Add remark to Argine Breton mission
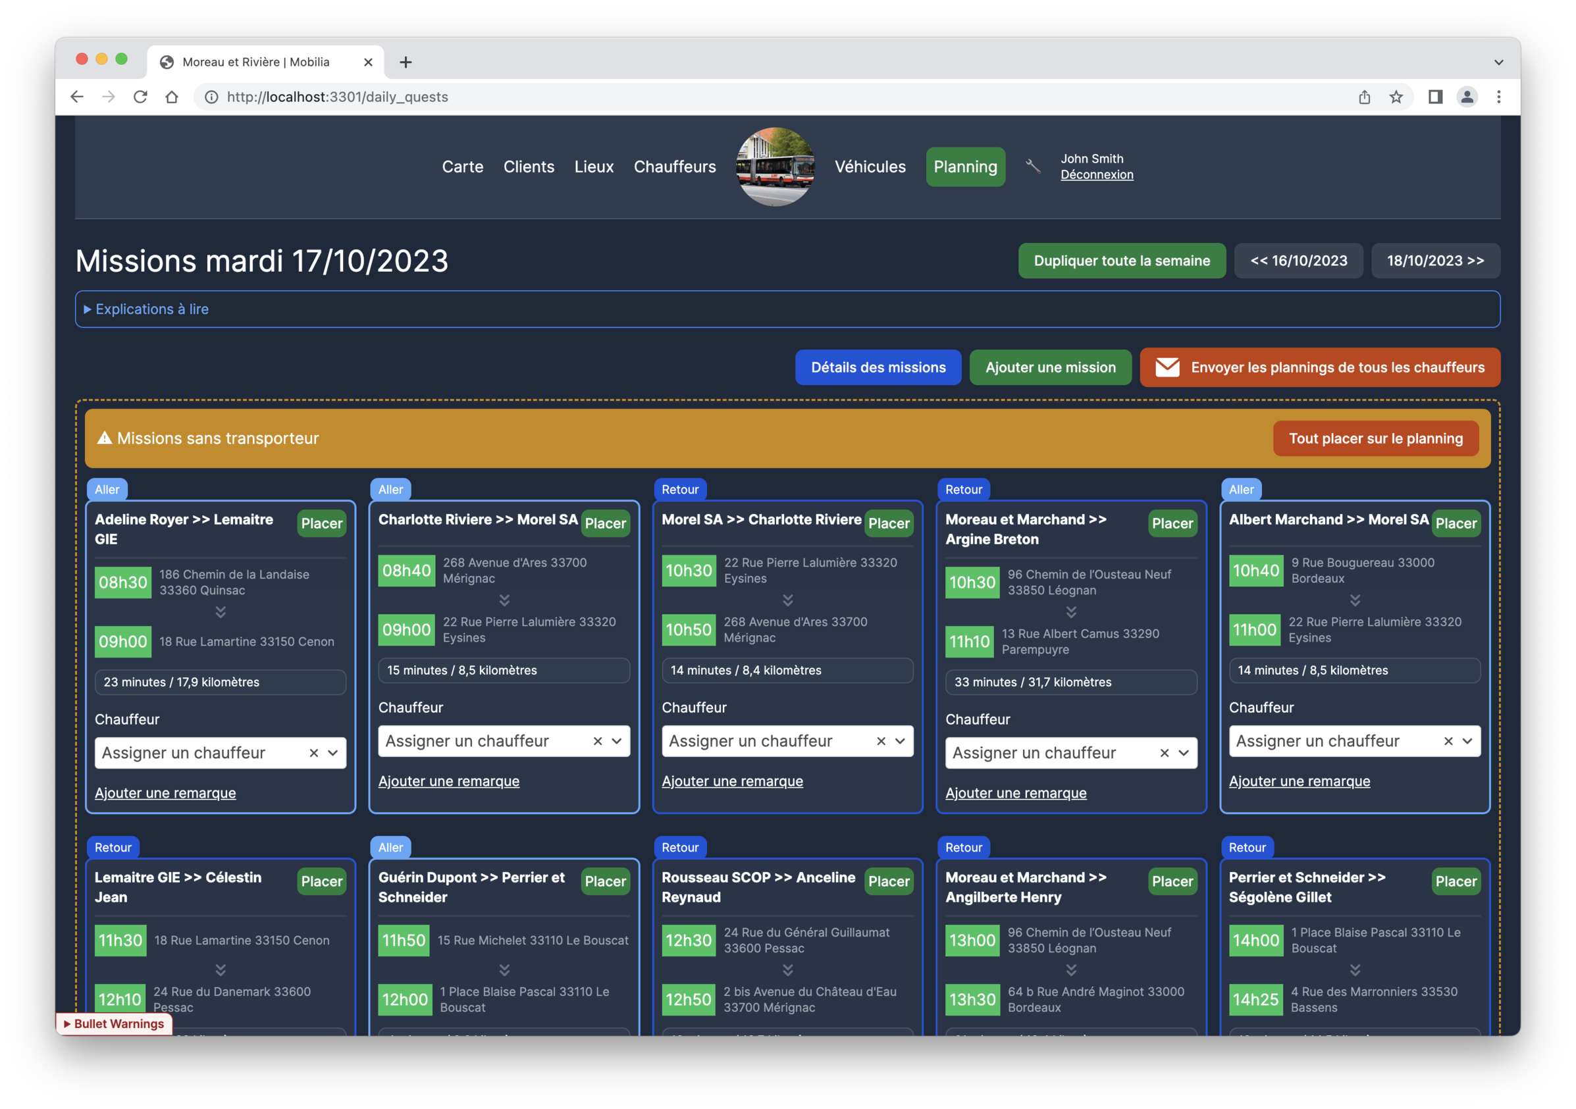 click(x=1015, y=792)
